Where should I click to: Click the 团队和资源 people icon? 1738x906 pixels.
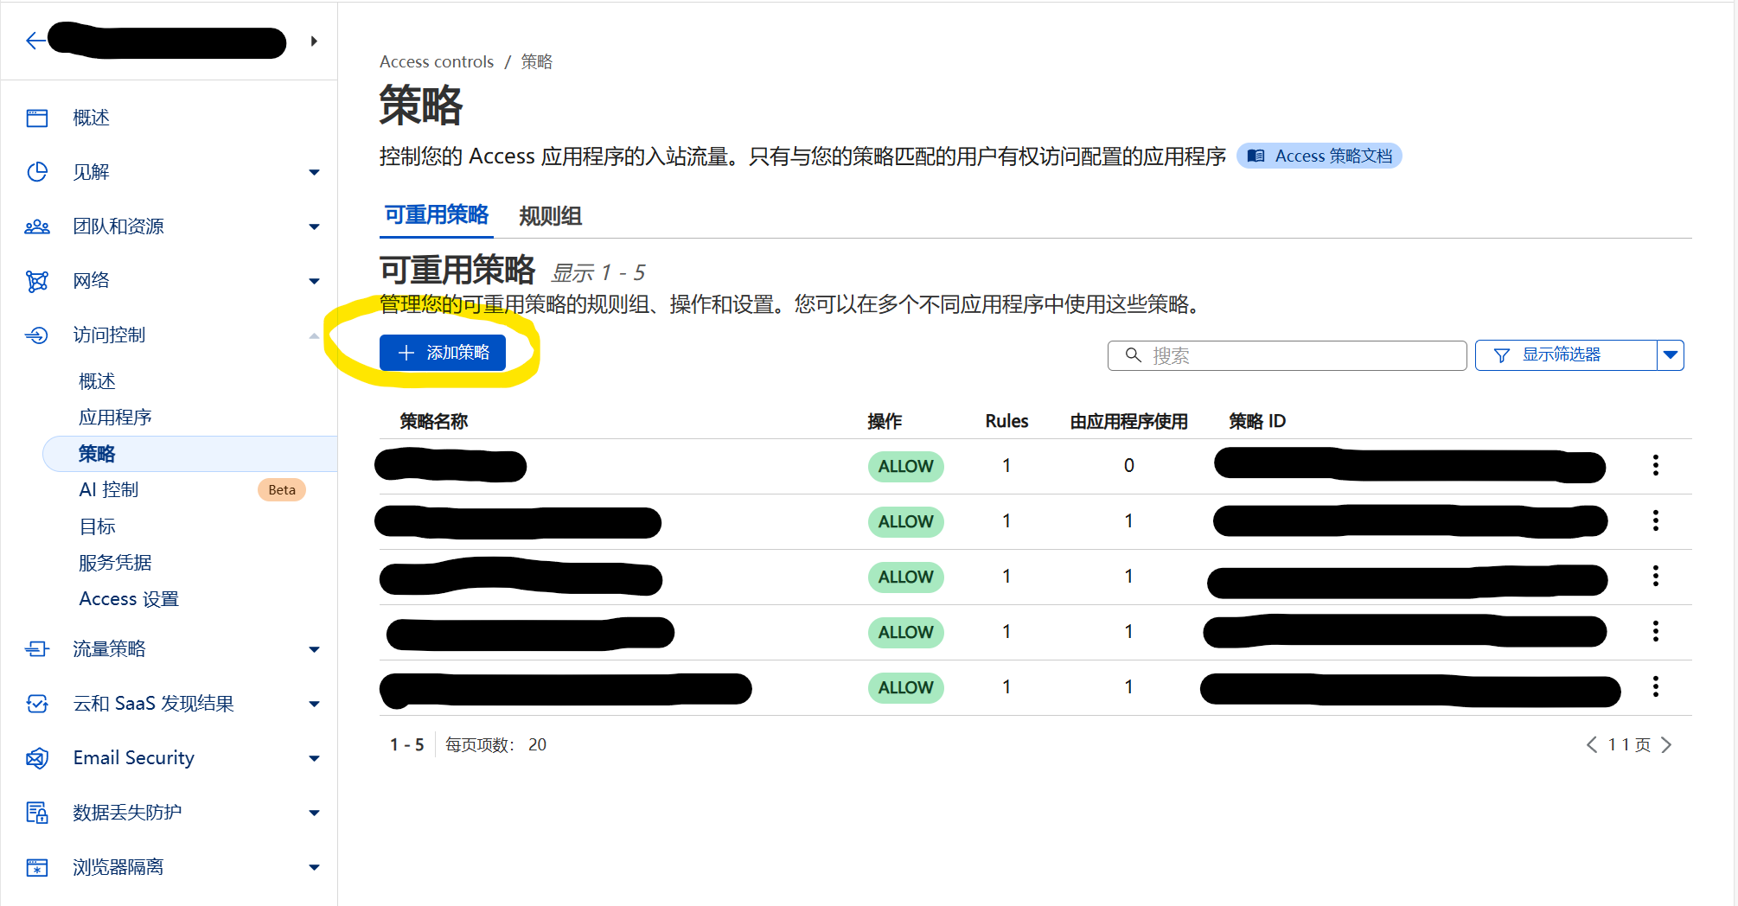coord(37,226)
